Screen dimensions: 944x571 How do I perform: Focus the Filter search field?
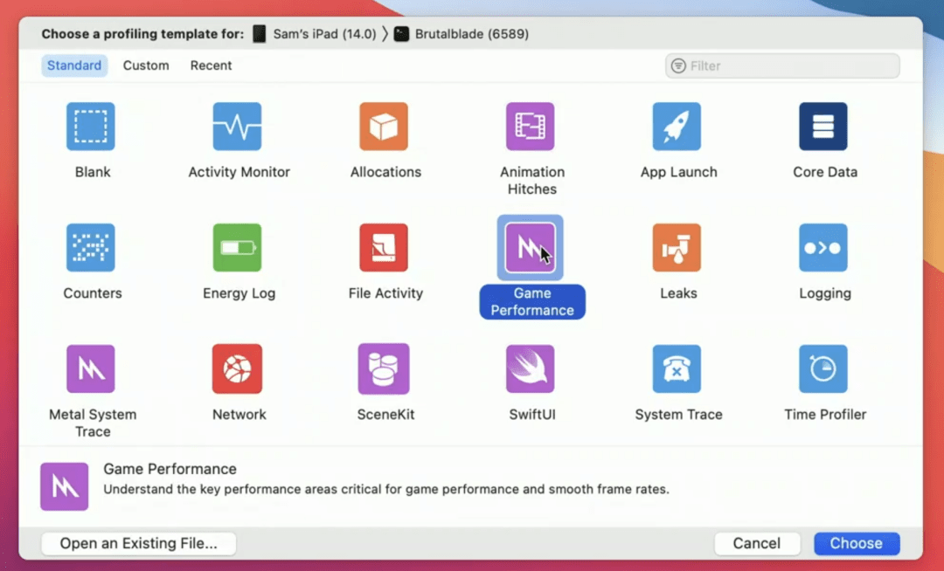click(x=782, y=65)
